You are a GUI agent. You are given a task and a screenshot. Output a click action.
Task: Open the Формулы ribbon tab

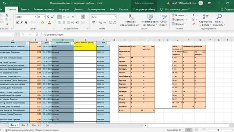tap(64, 10)
